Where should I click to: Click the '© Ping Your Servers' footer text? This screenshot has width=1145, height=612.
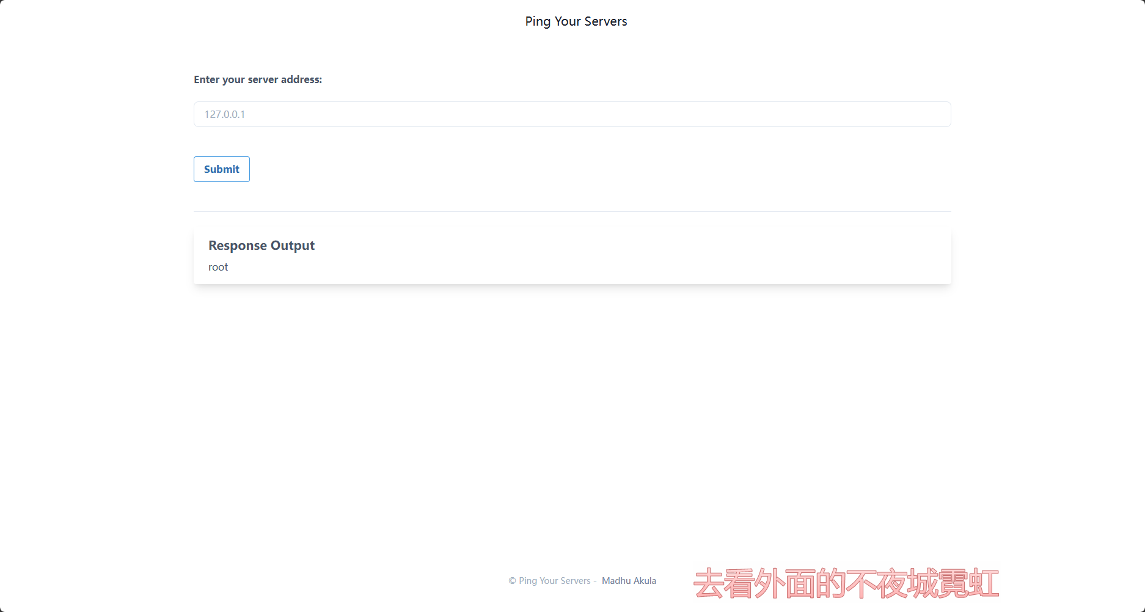[x=549, y=581]
